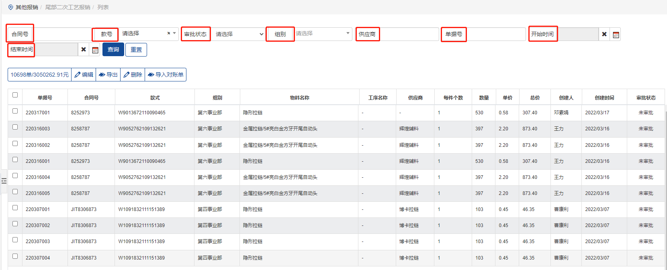Image resolution: width=667 pixels, height=270 pixels.
Task: Click the 删除 delete button
Action: (133, 75)
